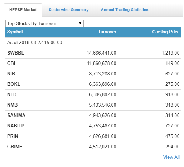Select the Closing Price column header
Screen dimensions: 184x167
[166, 32]
